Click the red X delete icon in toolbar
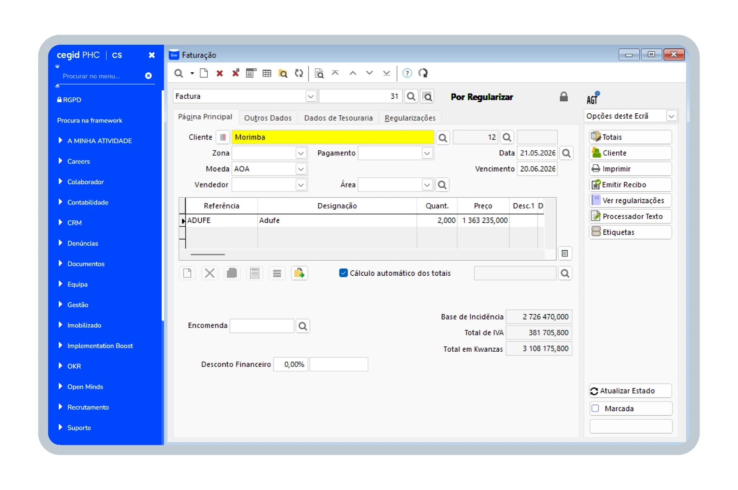This screenshot has width=738, height=490. 220,73
